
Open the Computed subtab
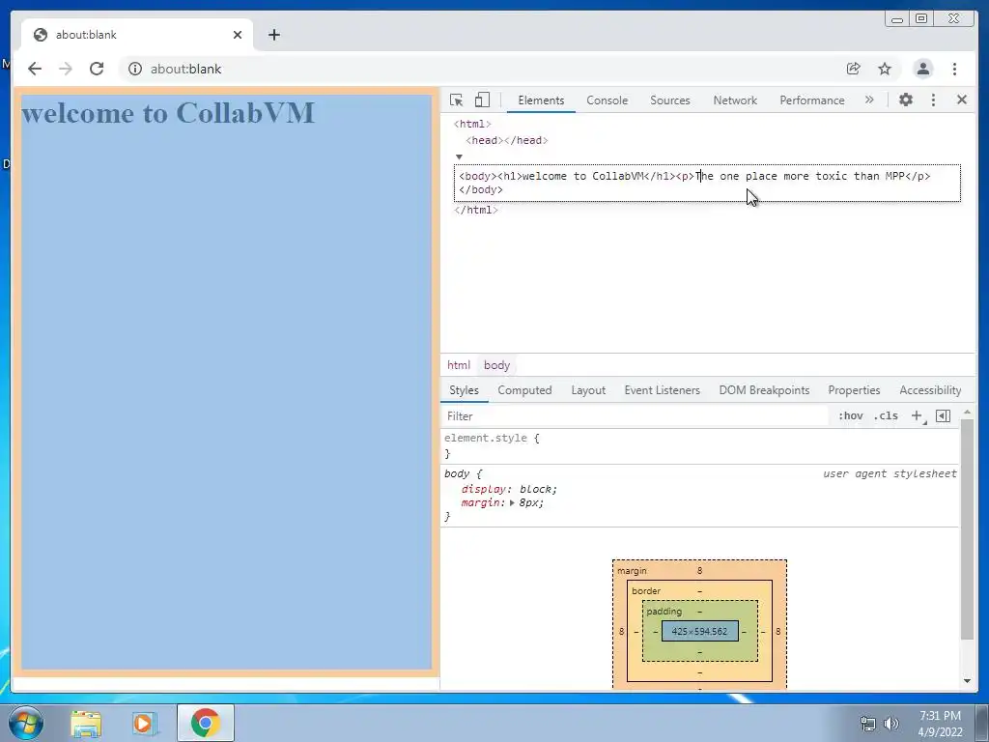pyautogui.click(x=524, y=390)
